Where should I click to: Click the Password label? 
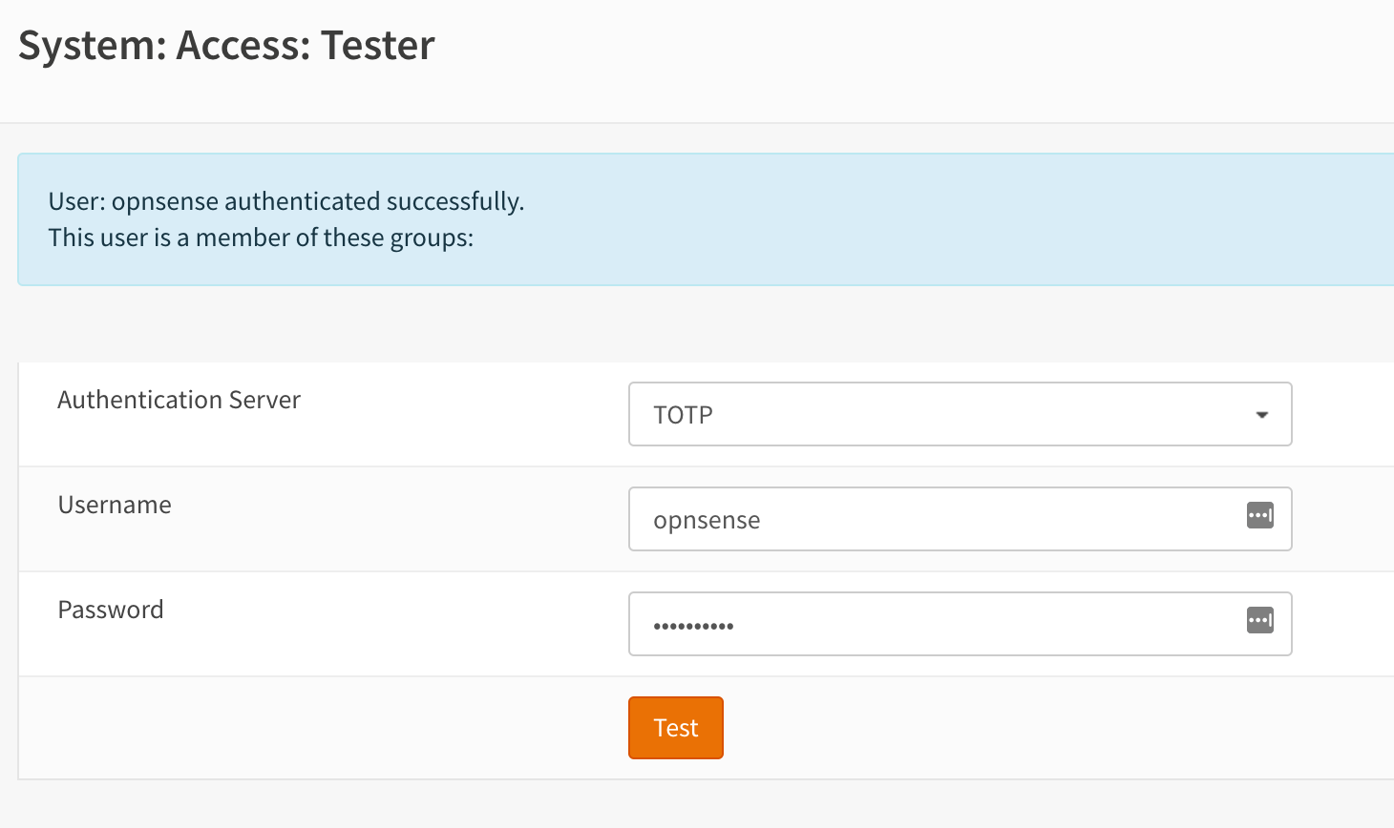click(111, 610)
